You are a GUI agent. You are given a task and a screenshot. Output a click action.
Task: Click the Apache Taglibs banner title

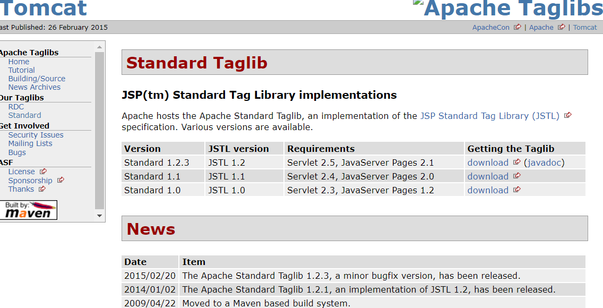point(513,9)
